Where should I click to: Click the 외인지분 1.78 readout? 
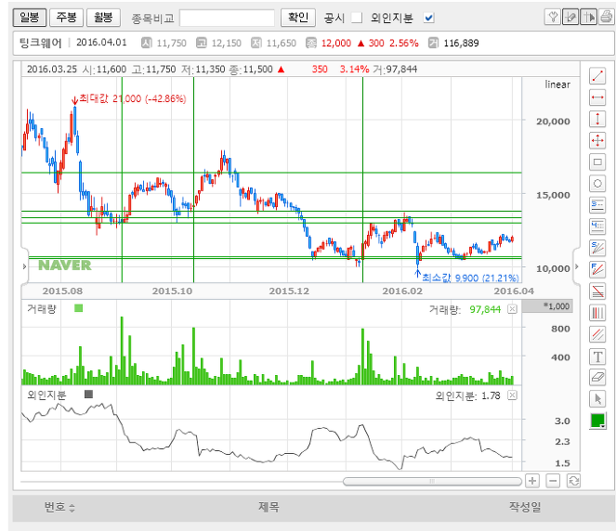pos(467,395)
